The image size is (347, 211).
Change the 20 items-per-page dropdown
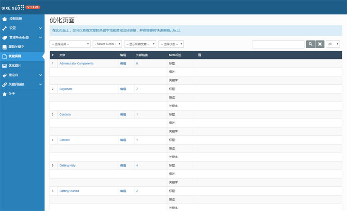point(333,44)
